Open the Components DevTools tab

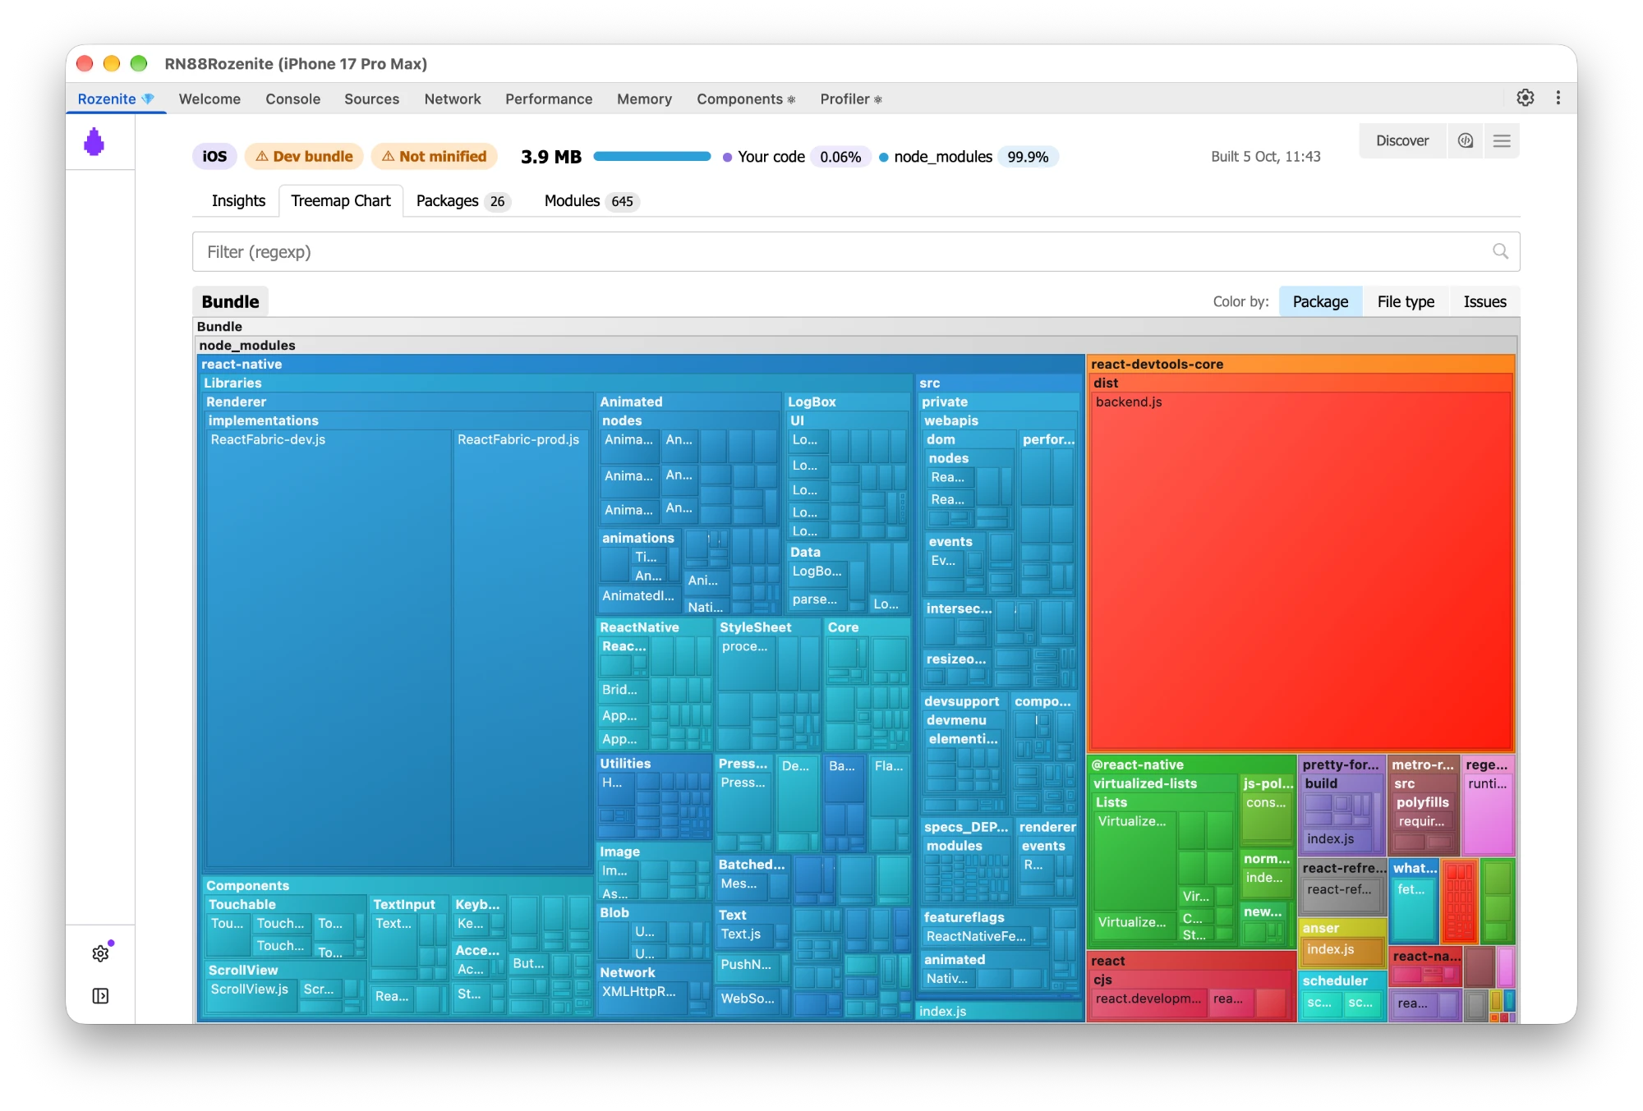(x=745, y=99)
